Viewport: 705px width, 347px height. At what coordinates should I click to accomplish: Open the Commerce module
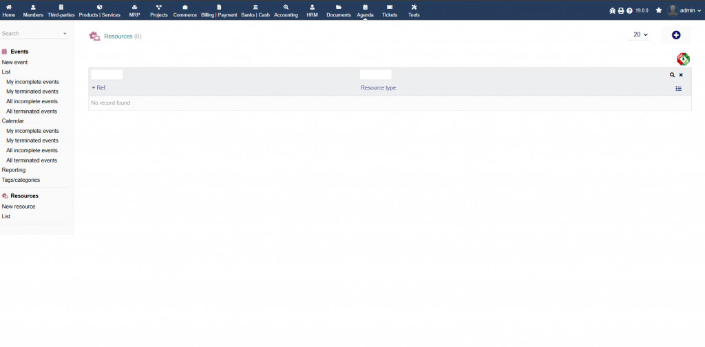tap(185, 11)
